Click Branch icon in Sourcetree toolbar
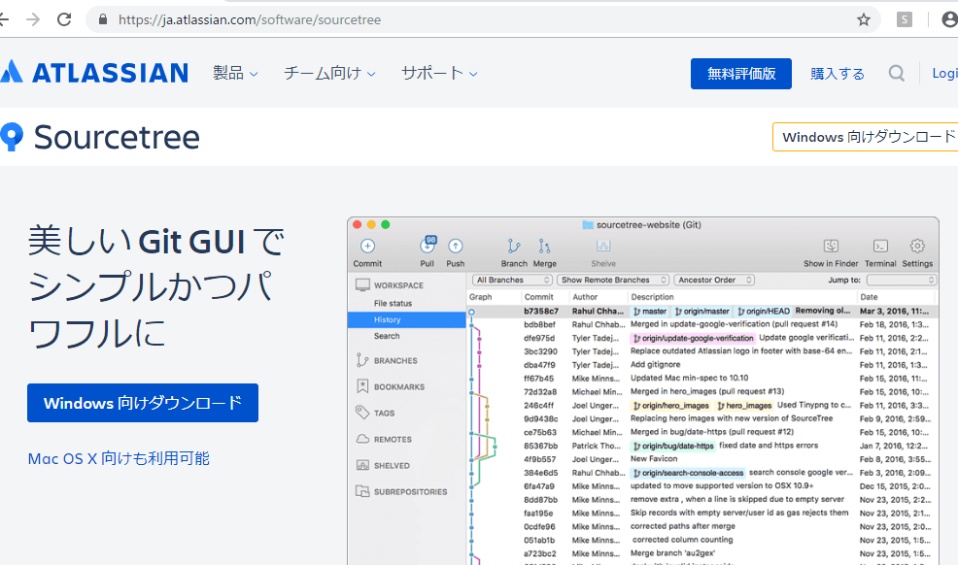Viewport: 958px width, 565px height. [514, 246]
